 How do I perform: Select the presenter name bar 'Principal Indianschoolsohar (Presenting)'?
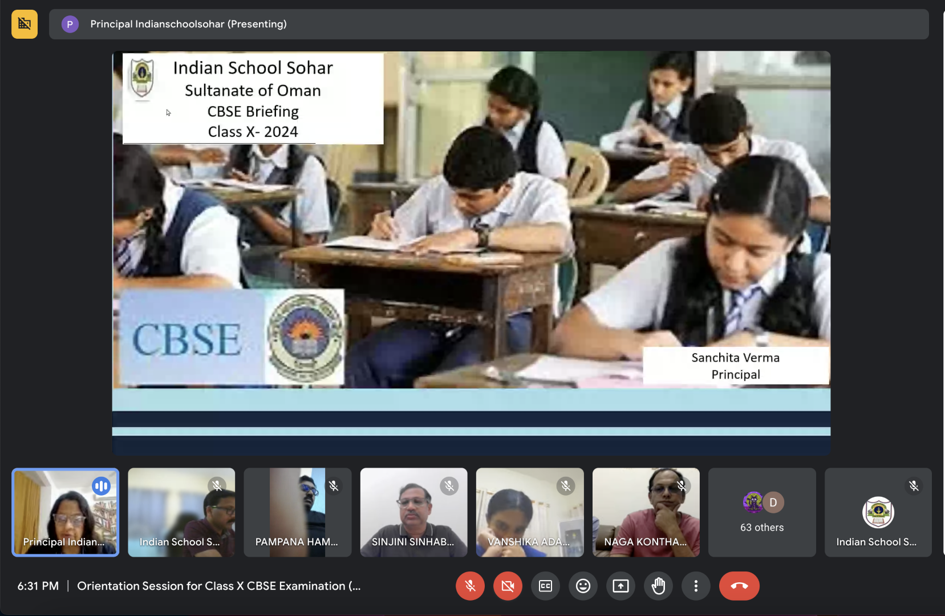[489, 24]
